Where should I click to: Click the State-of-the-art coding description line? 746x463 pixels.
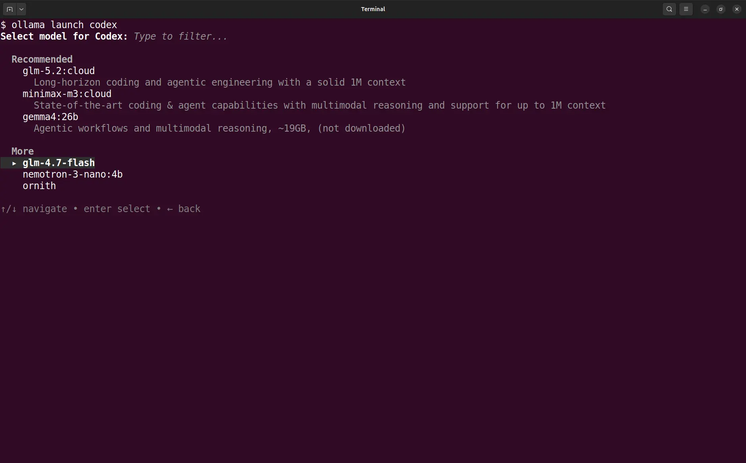(x=320, y=105)
